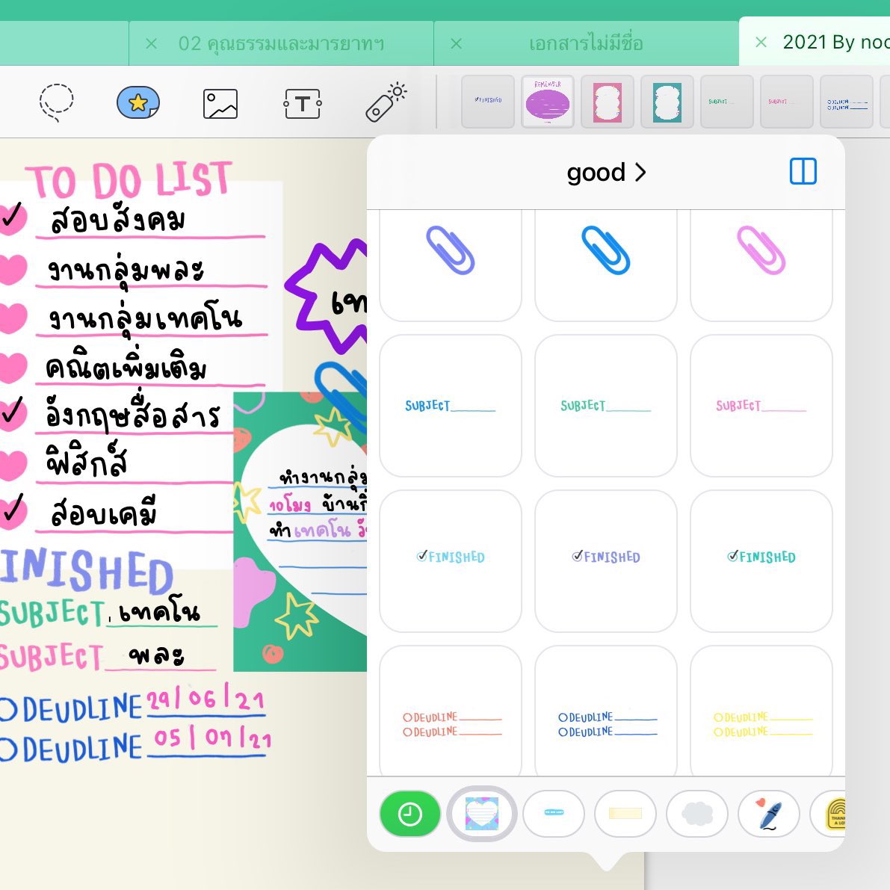Select the Lasso tool
This screenshot has width=890, height=890.
point(56,102)
